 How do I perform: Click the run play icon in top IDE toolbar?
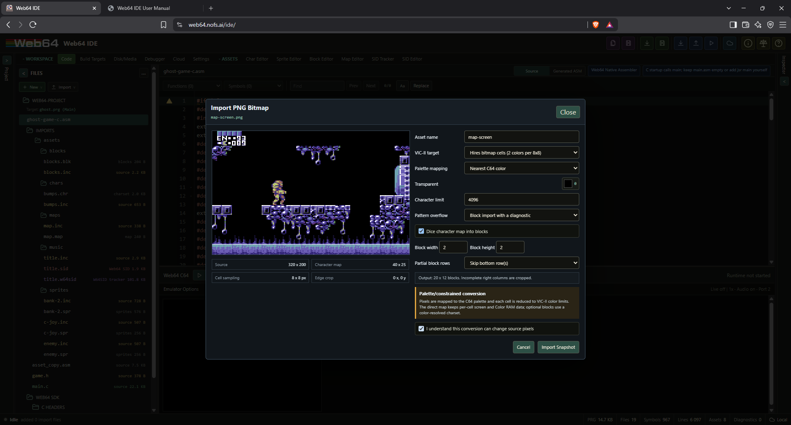[711, 43]
